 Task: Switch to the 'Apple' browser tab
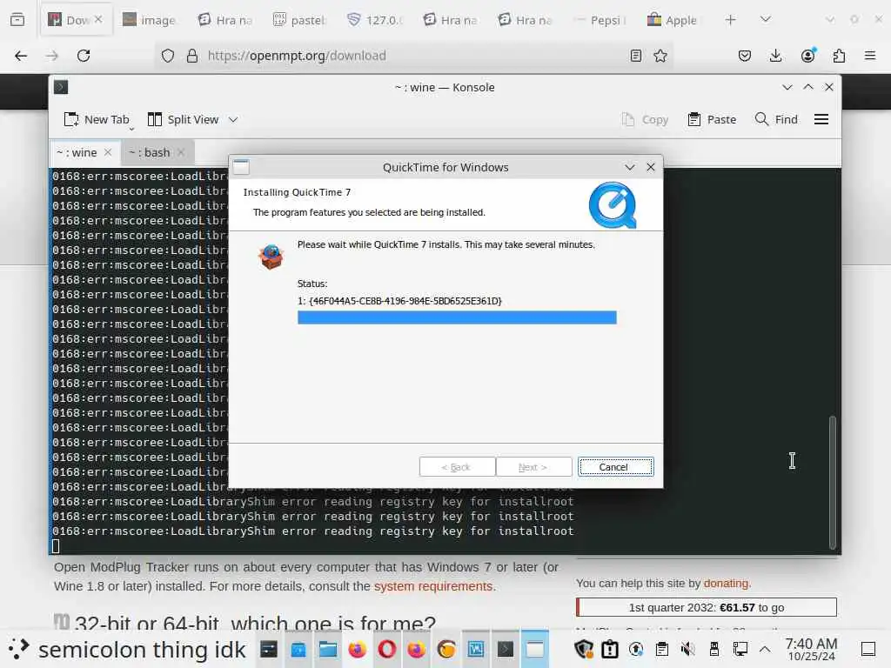point(675,20)
